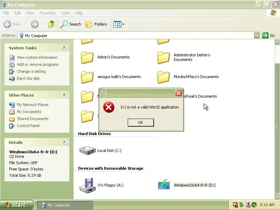Click the 8:16 AM clock
Viewport: 280px width, 210px height.
tap(267, 205)
